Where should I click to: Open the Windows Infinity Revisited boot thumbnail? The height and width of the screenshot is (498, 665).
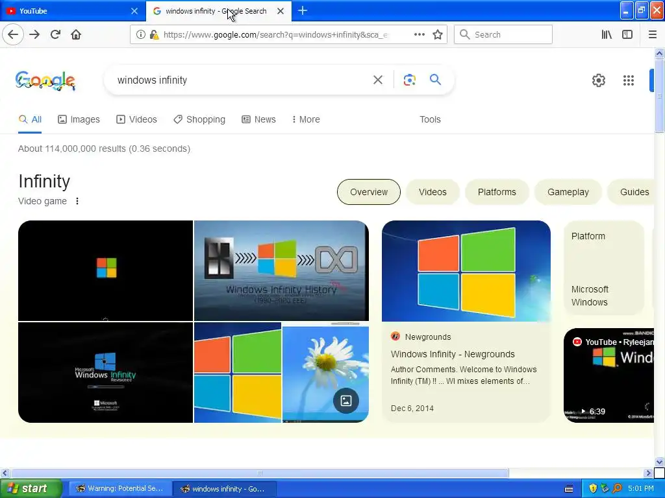click(106, 372)
